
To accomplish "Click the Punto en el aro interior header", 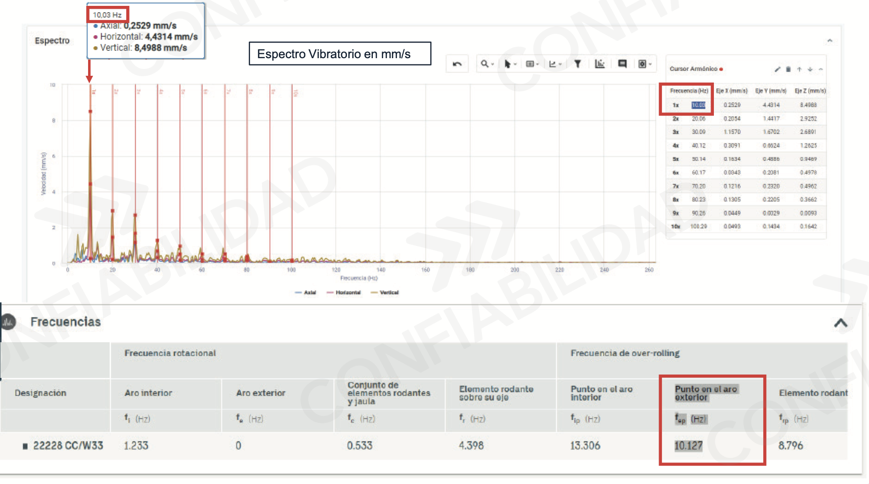I will click(601, 393).
